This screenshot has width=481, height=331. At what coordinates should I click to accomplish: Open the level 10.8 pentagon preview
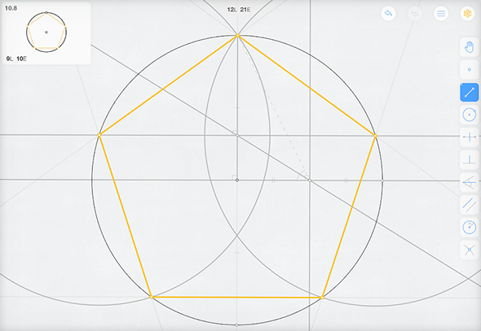click(x=46, y=33)
